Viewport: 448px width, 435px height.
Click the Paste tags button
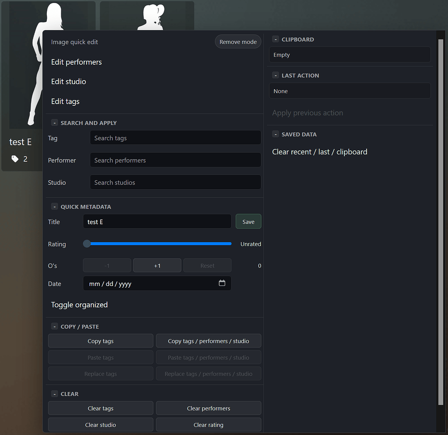pos(101,357)
